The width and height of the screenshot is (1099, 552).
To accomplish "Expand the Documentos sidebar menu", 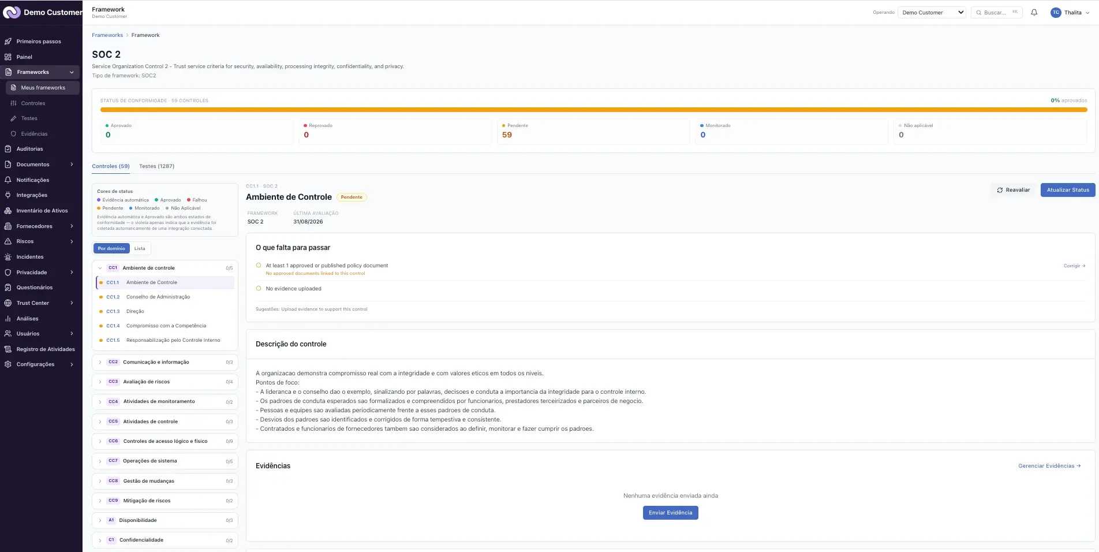I will (40, 165).
